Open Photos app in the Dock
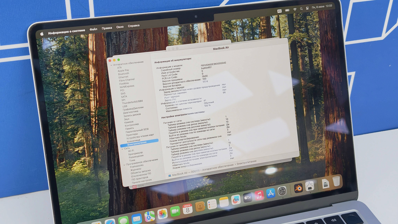Image resolution: width=398 pixels, height=224 pixels. [162, 214]
